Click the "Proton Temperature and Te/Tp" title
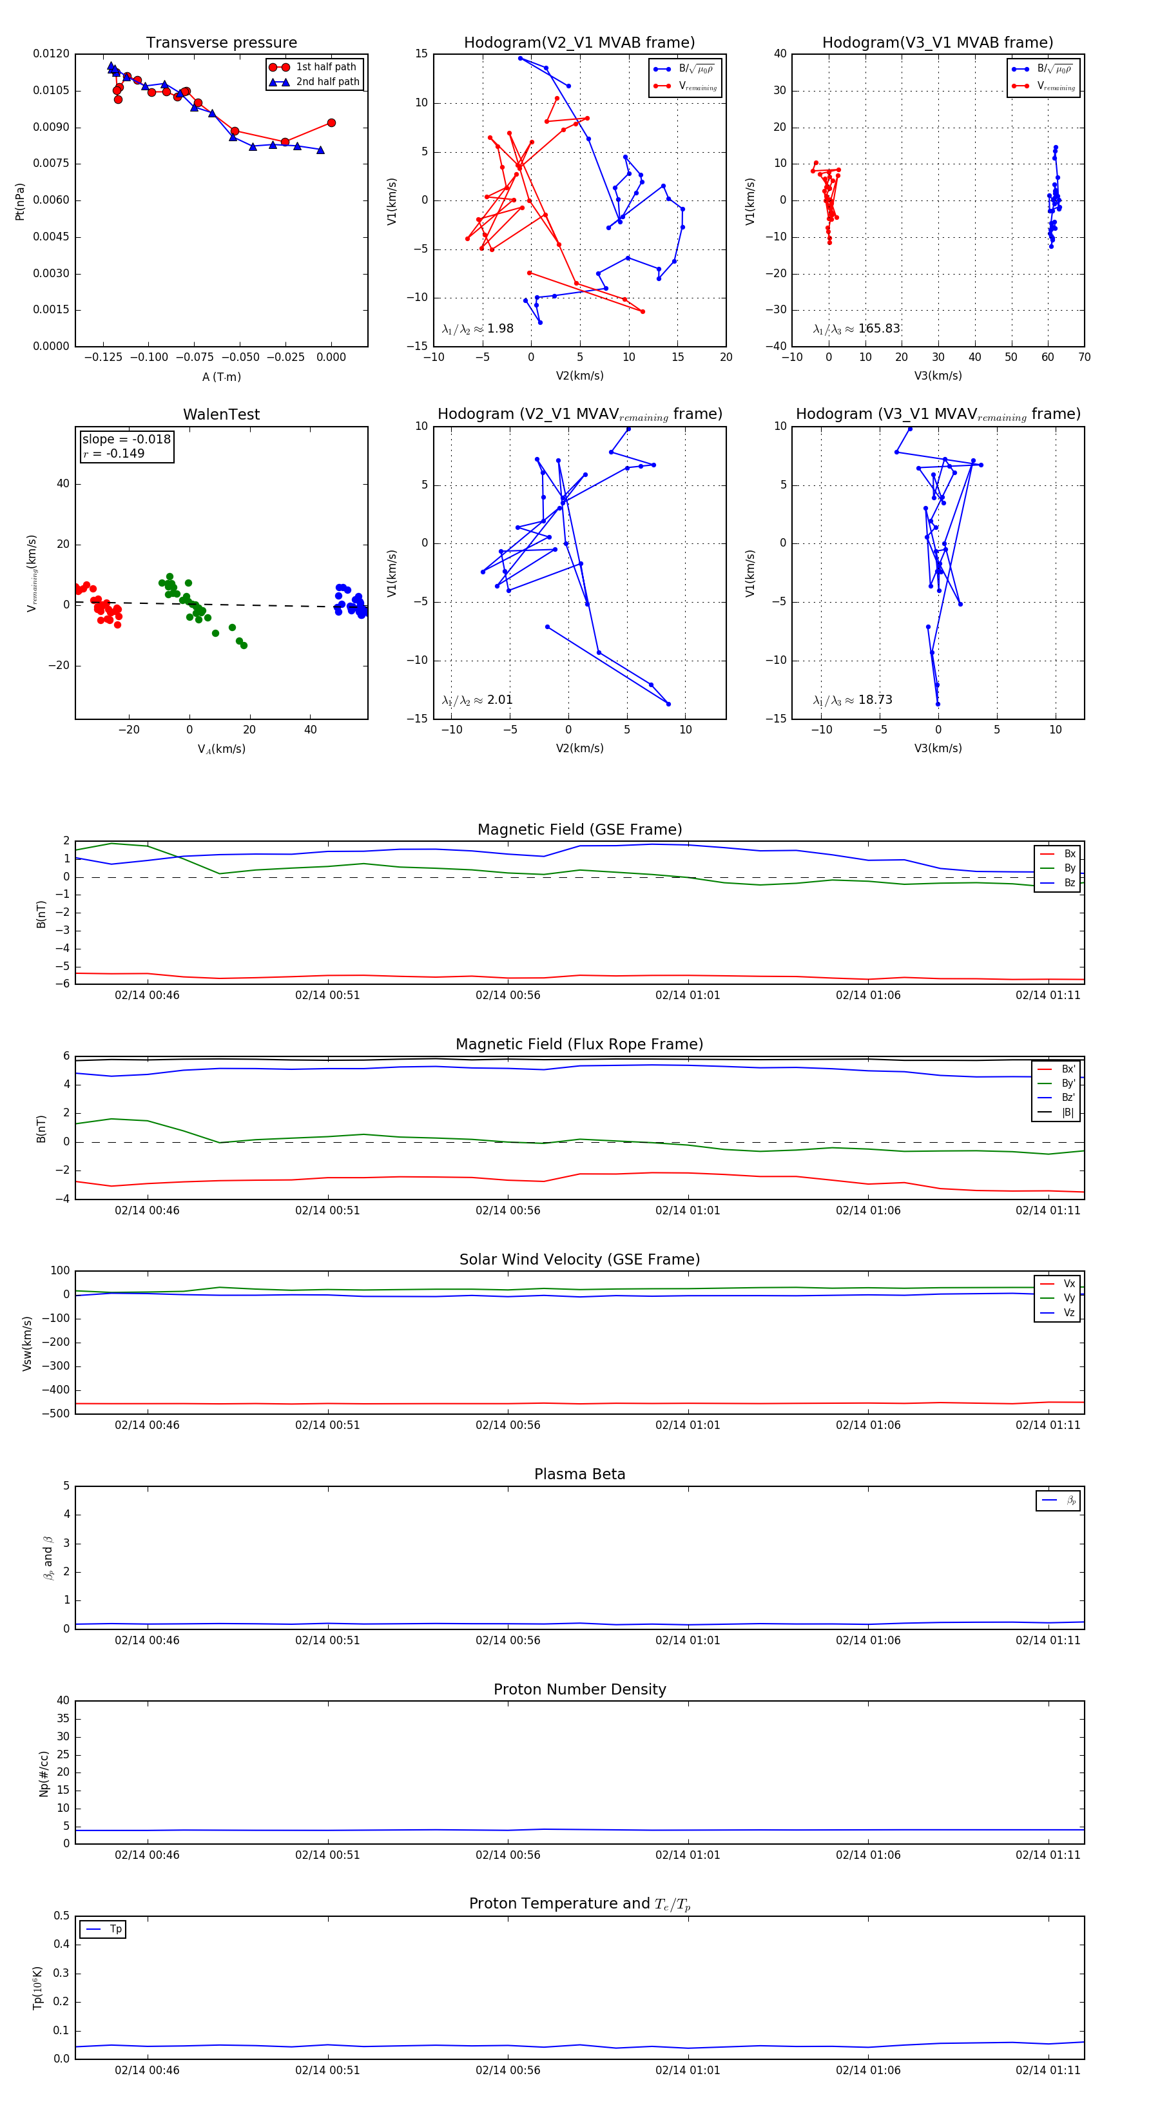Screen dimensions: 1160x2127 coord(579,1903)
